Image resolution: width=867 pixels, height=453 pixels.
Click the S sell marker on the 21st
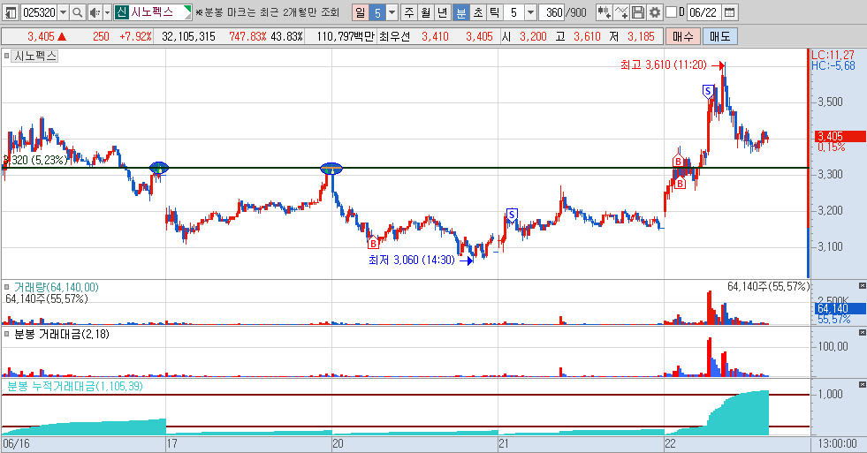pos(512,215)
